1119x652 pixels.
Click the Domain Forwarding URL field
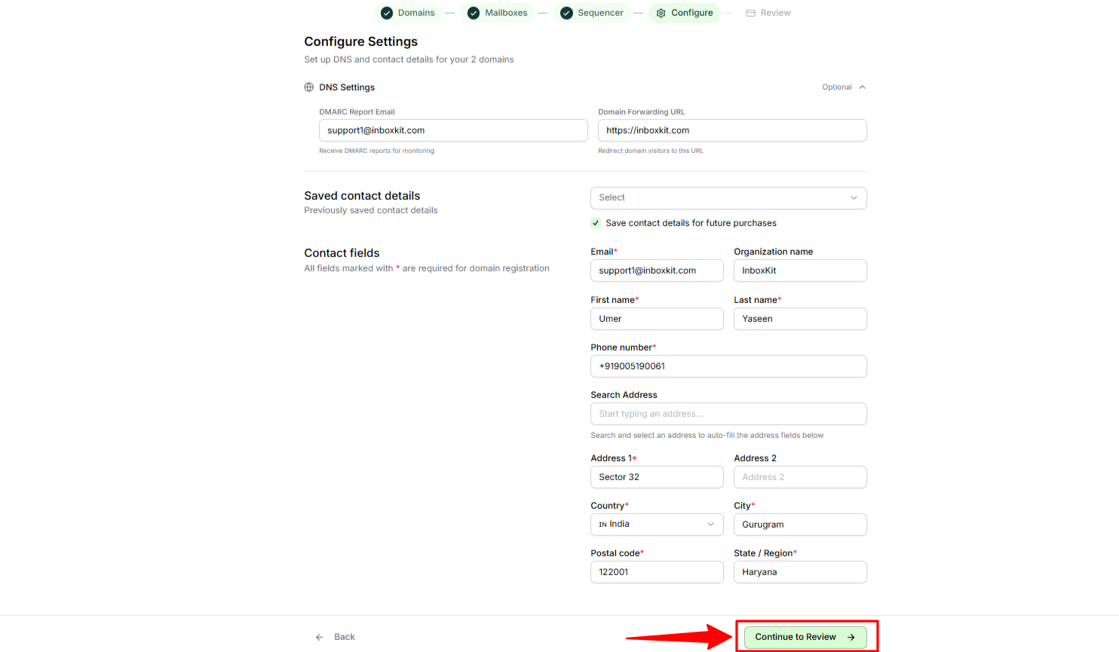click(732, 130)
